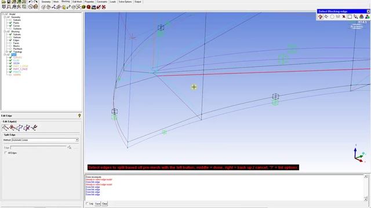Click the Pre-Mesh Params icon in Blocking toolbar
Screen dimensions: 371x208
coord(83,7)
